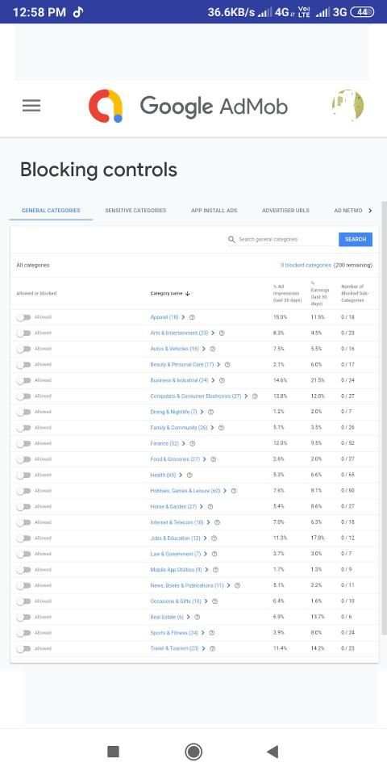Open help icon for Family & Community

(221, 428)
